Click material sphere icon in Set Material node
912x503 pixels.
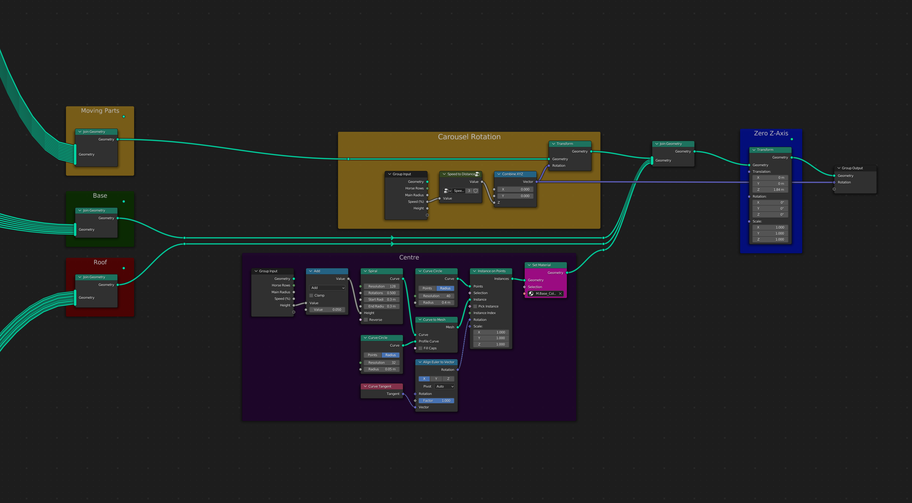tap(531, 294)
